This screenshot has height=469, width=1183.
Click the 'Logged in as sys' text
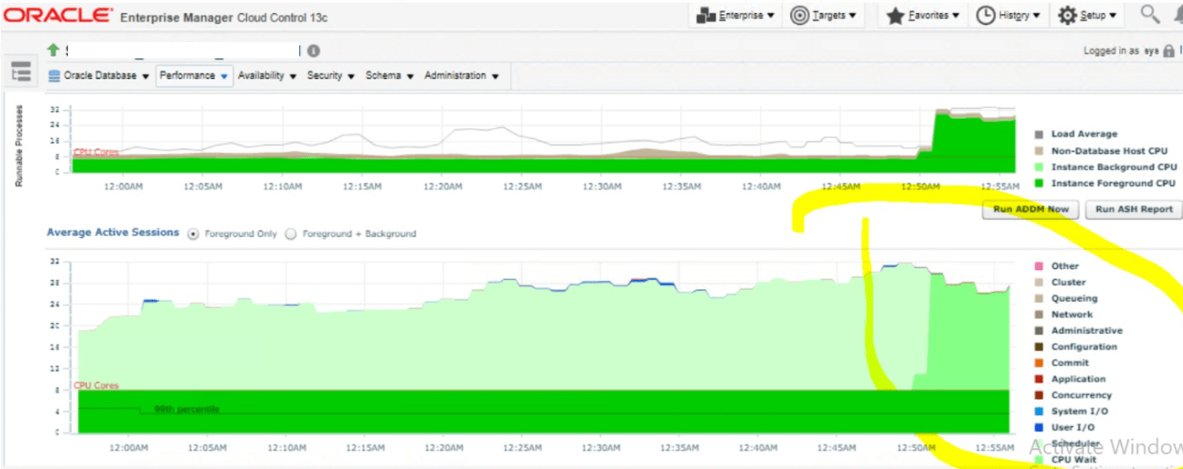(x=1121, y=52)
